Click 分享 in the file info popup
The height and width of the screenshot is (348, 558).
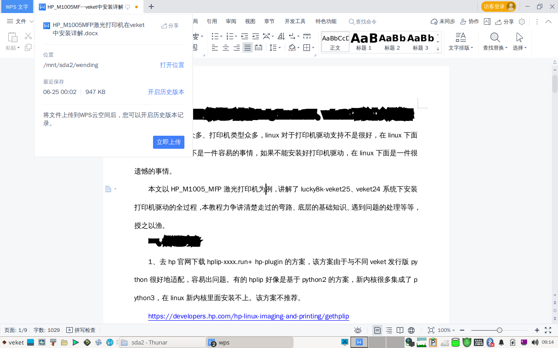coord(170,26)
